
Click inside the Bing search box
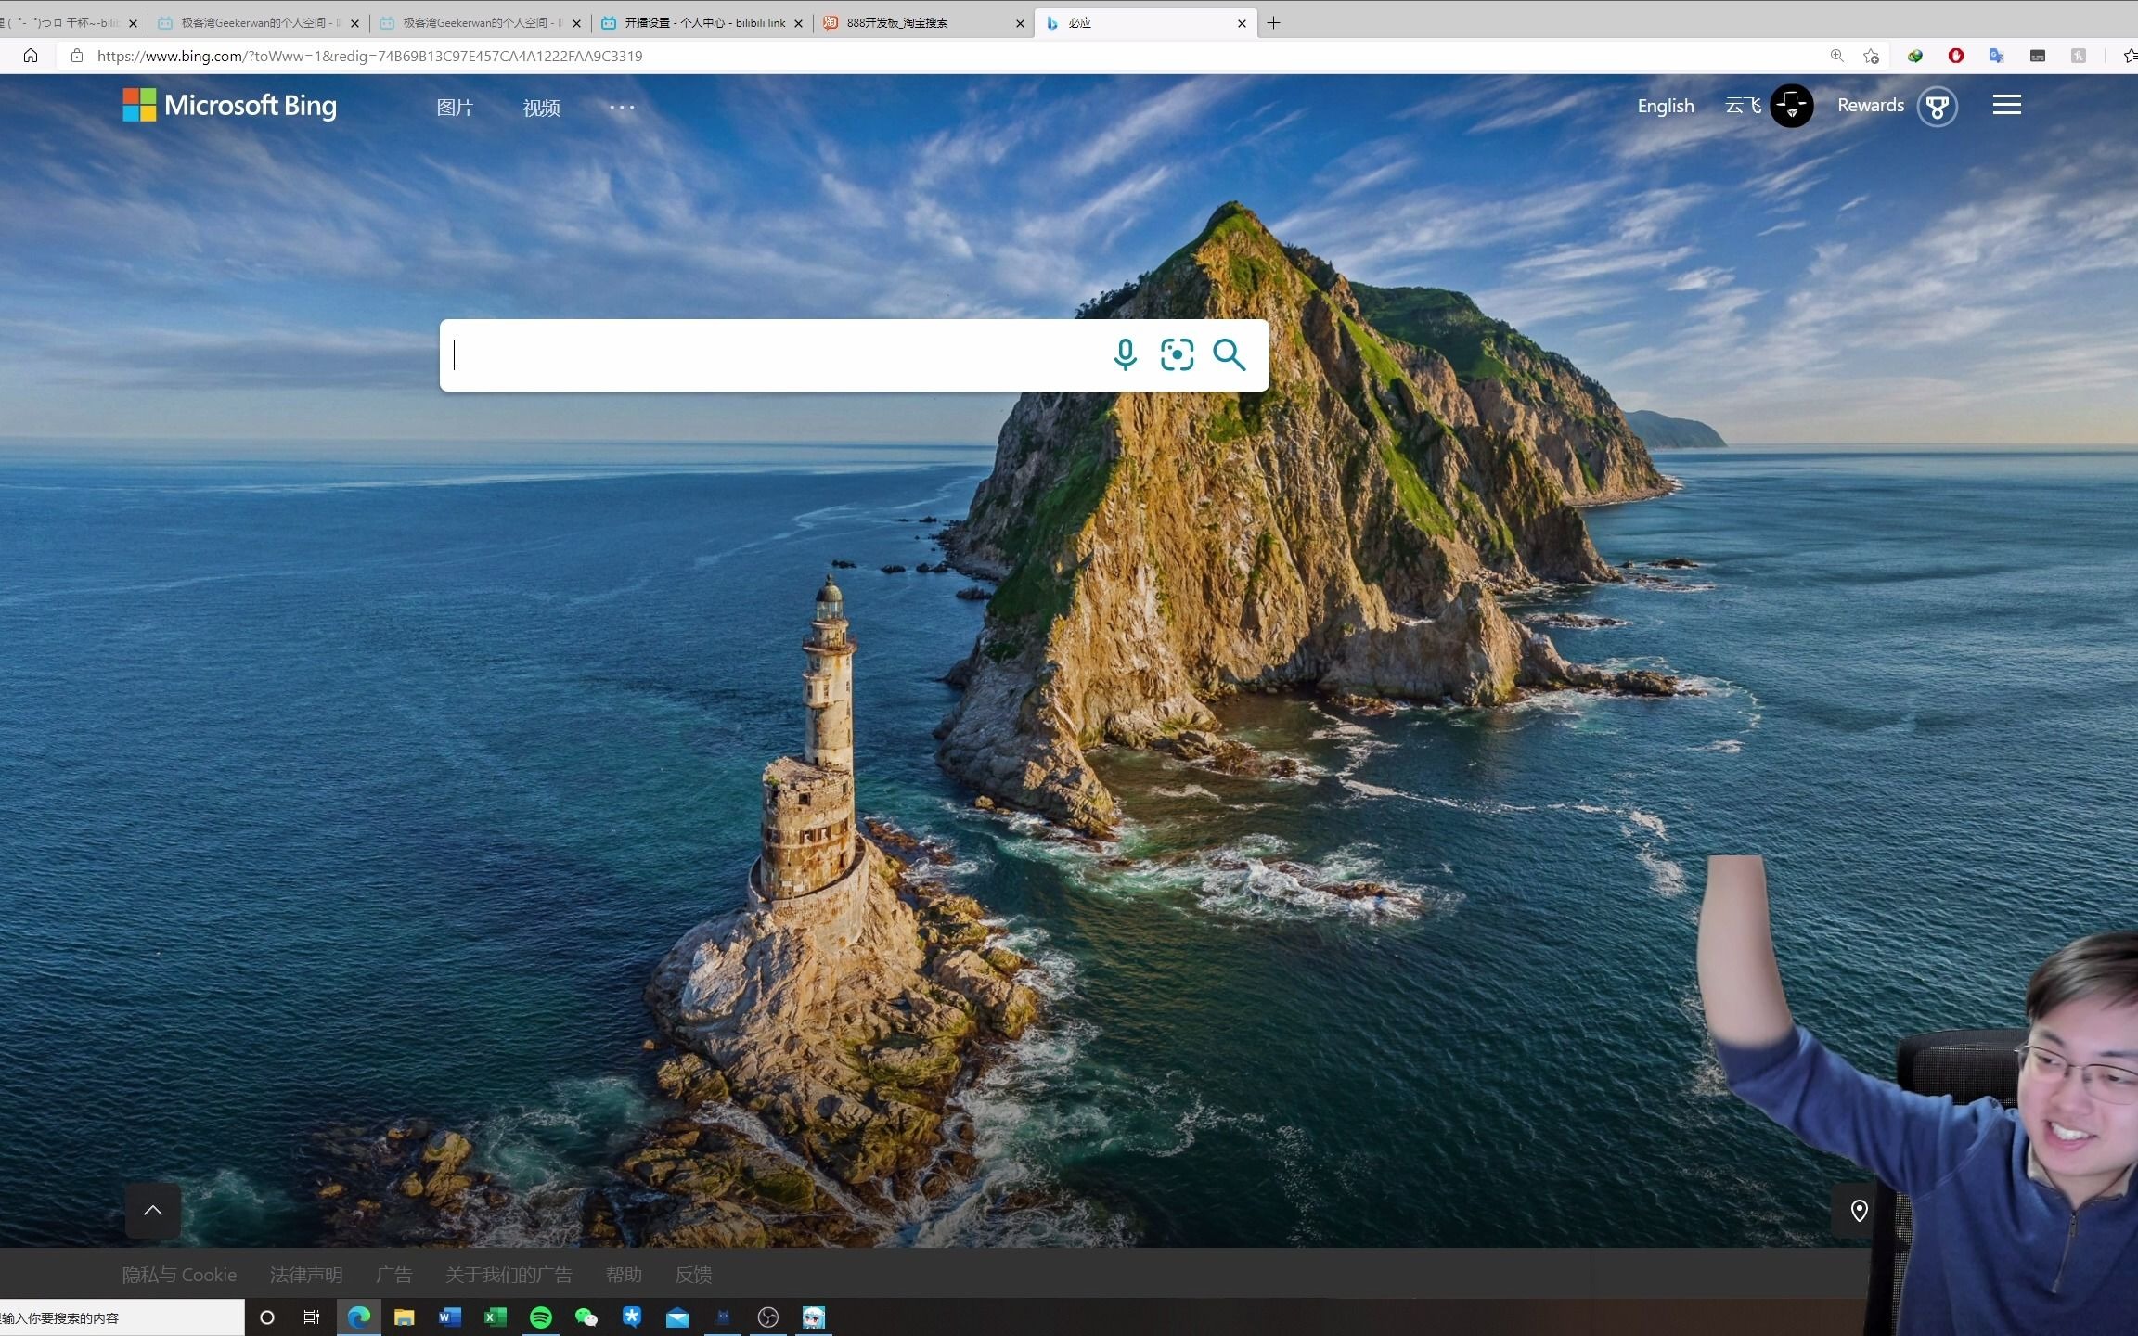(x=770, y=355)
